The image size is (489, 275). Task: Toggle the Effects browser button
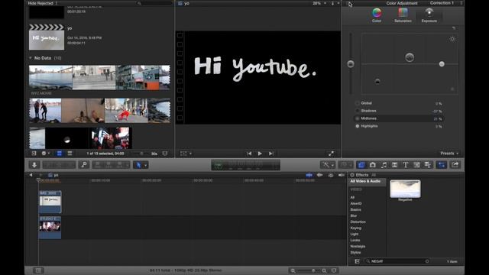click(361, 165)
